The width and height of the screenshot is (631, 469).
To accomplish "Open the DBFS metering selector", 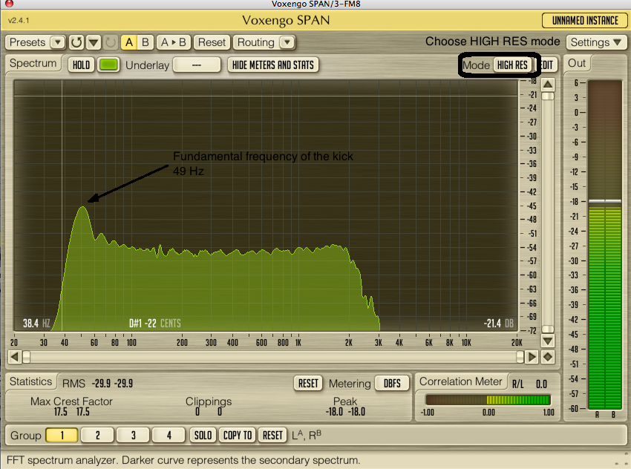I will (x=392, y=384).
